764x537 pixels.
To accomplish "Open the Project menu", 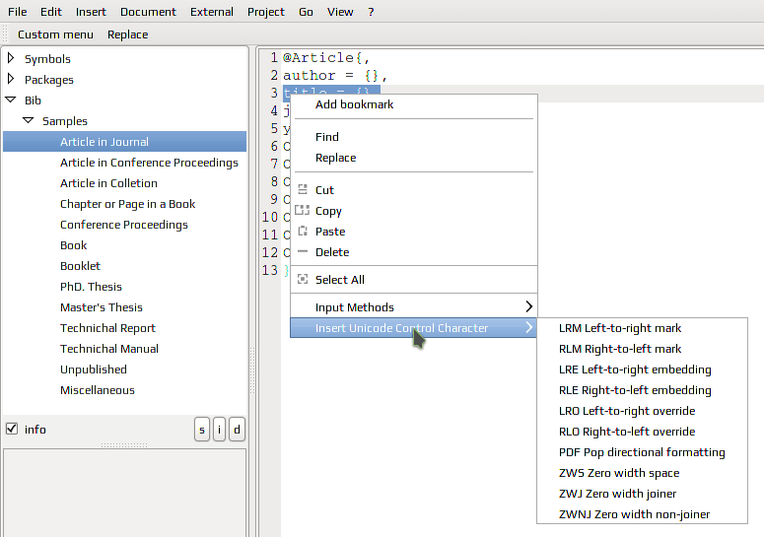I will click(265, 12).
